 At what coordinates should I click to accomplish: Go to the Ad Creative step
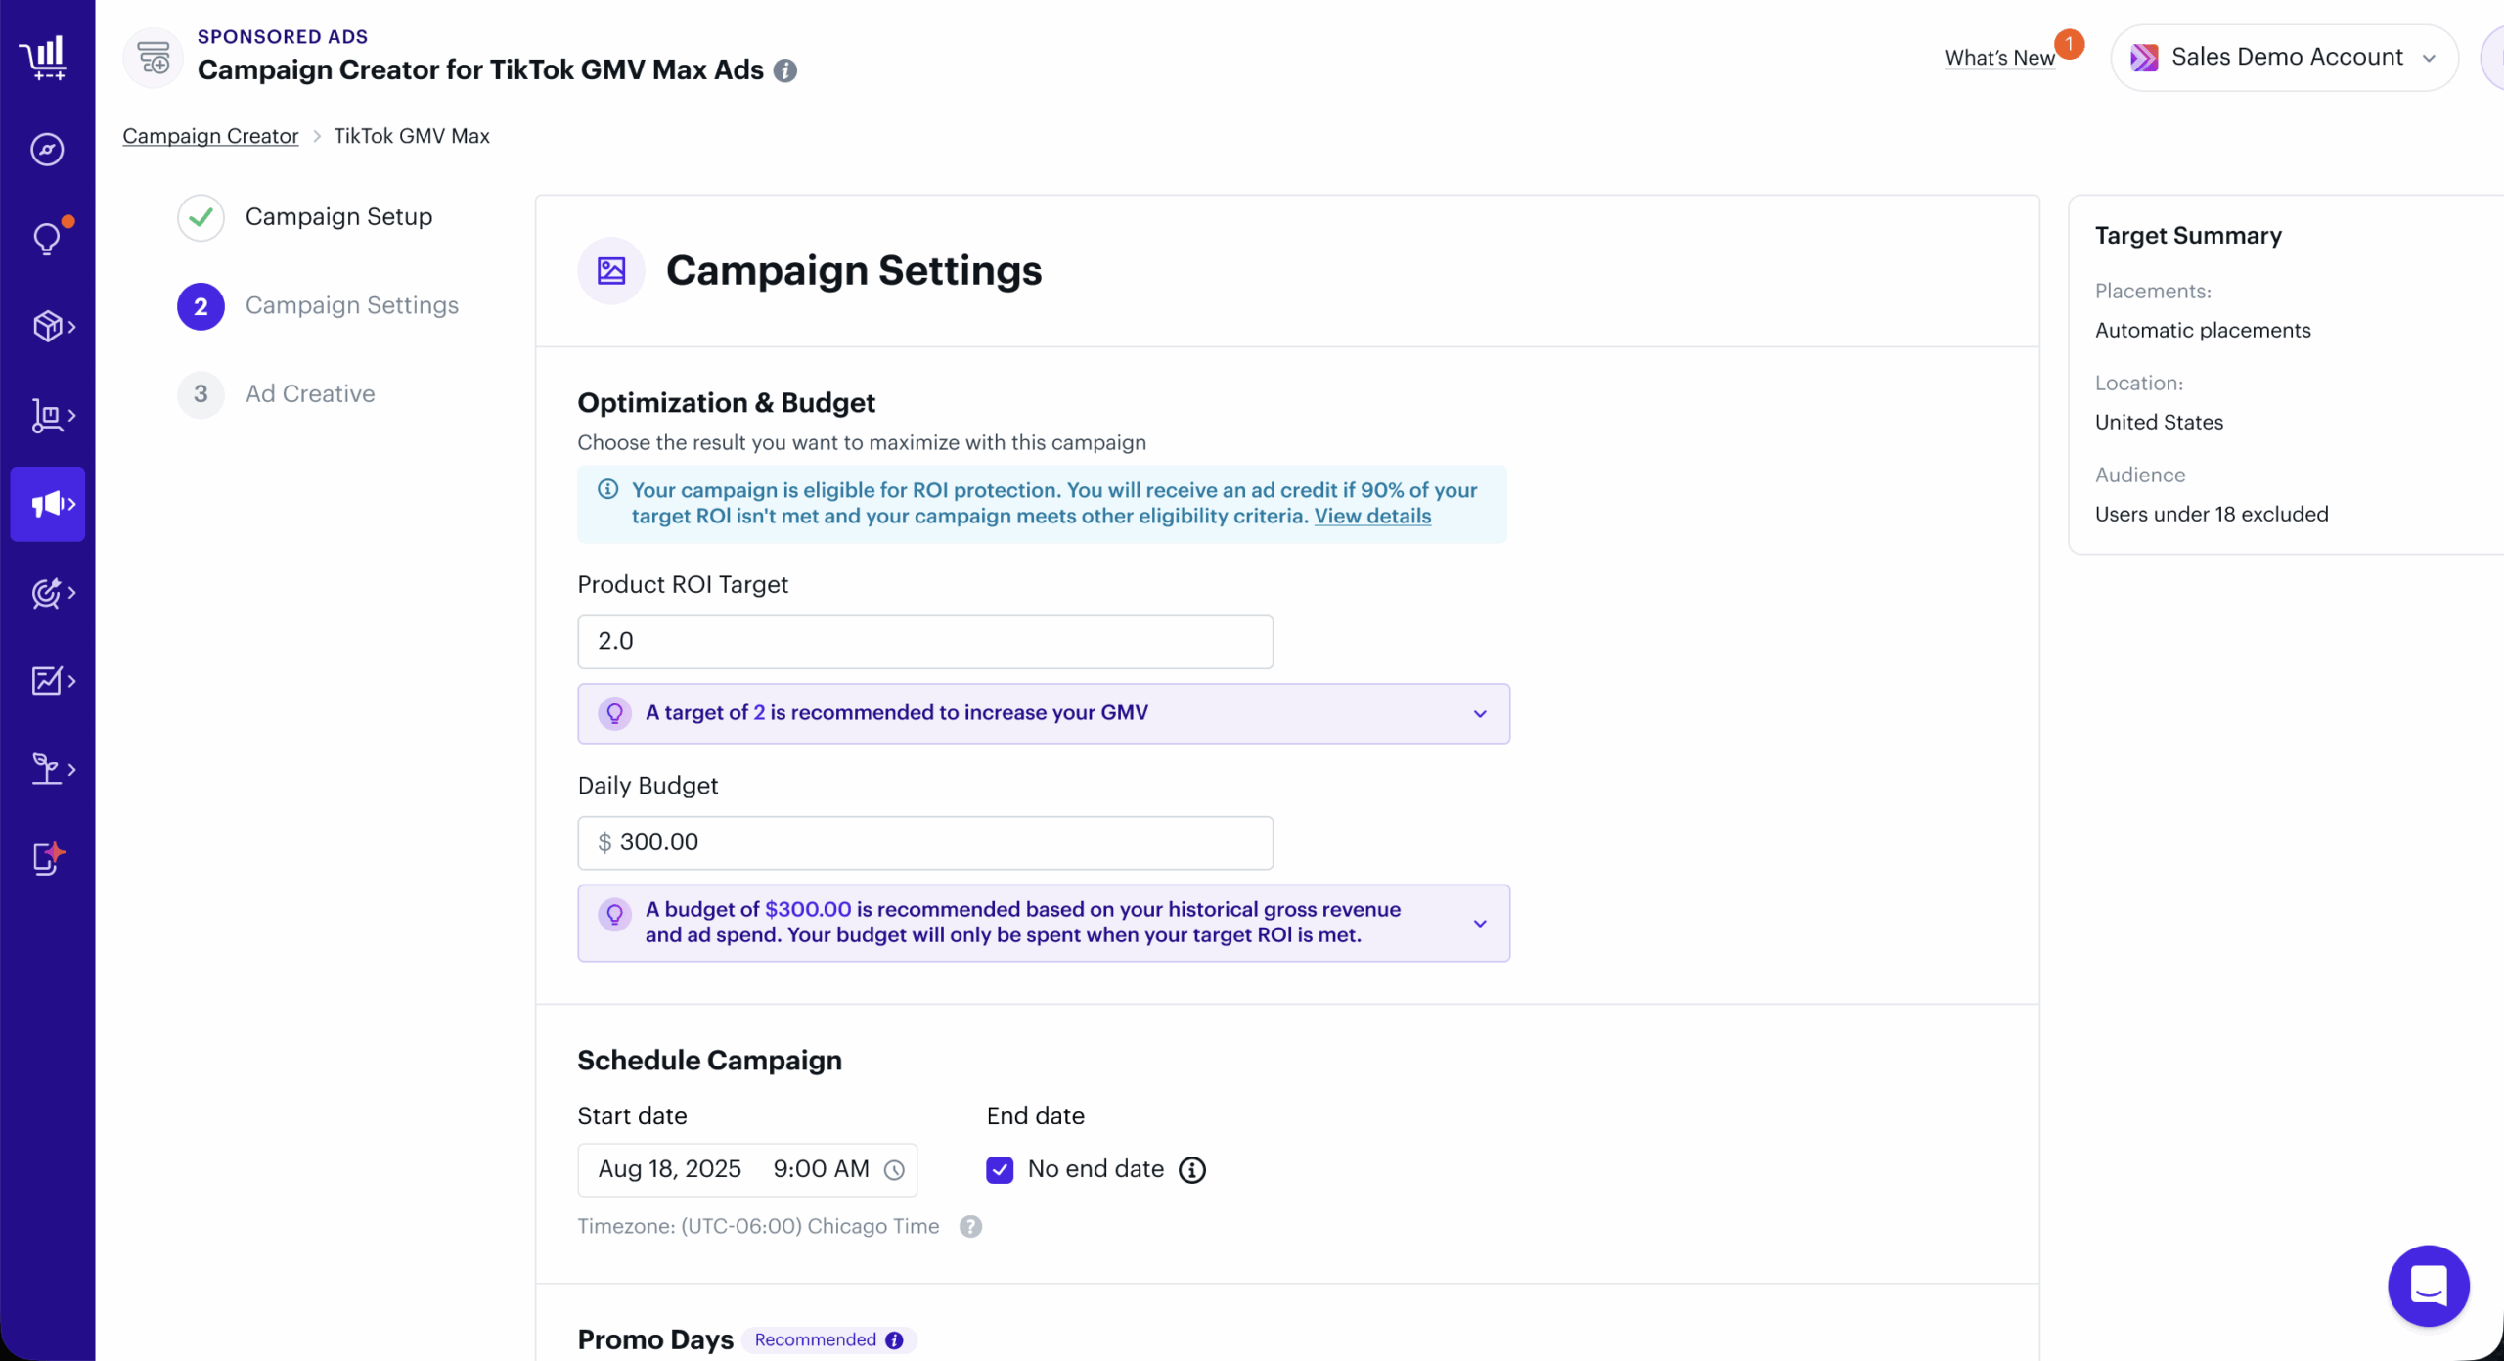(x=309, y=394)
